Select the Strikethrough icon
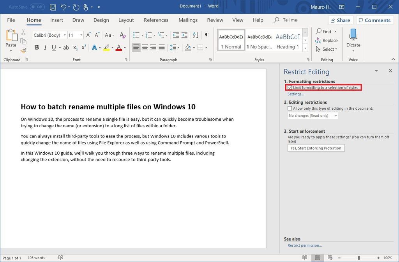 (66, 47)
